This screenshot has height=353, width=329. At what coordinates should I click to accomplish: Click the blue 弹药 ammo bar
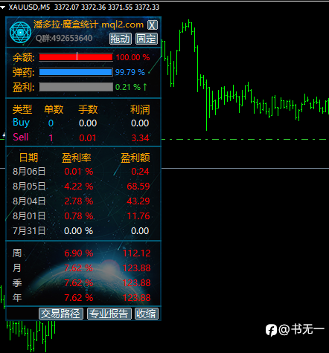(x=76, y=72)
